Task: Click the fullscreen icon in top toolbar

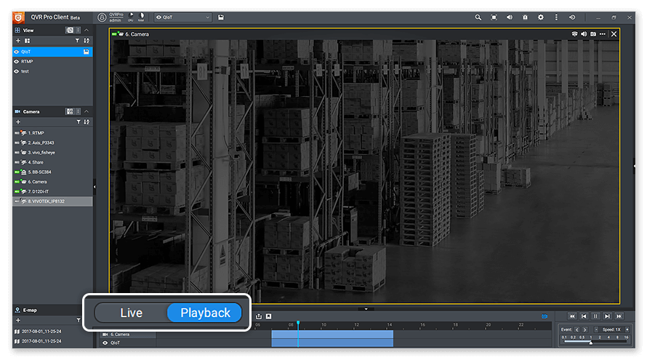Action: (494, 17)
